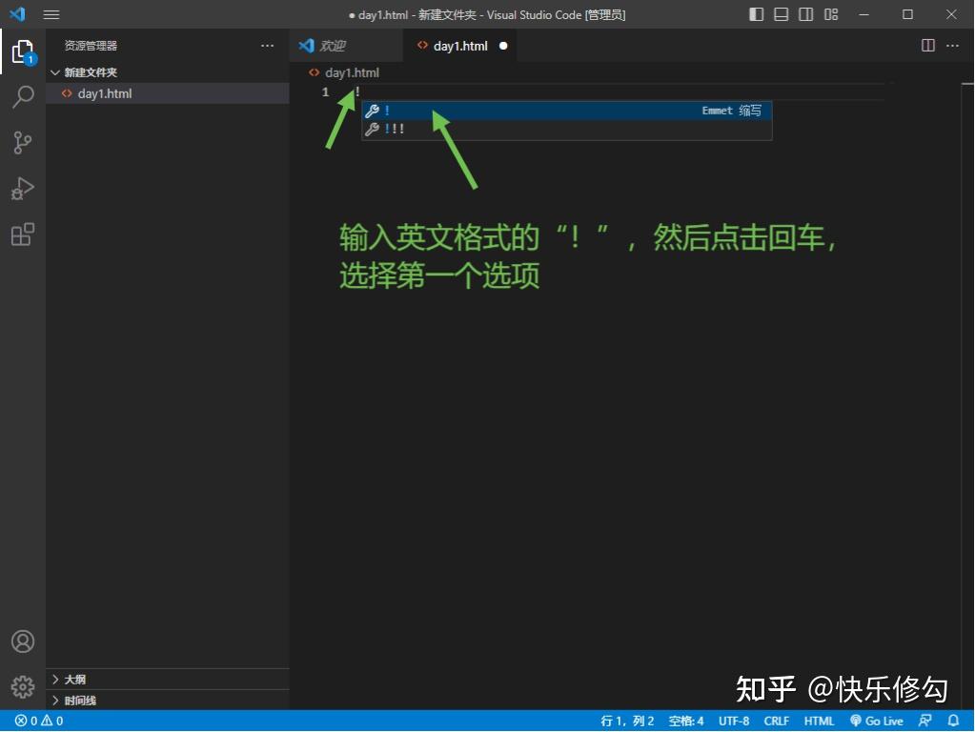Expand the 时间线 timeline section
Screen dimensions: 975x732
coord(168,701)
